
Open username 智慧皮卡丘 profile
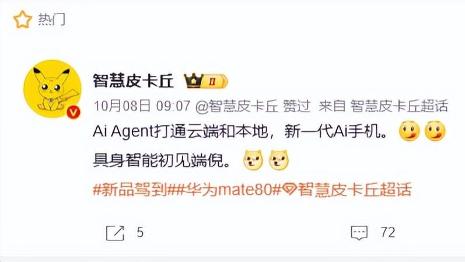(133, 81)
